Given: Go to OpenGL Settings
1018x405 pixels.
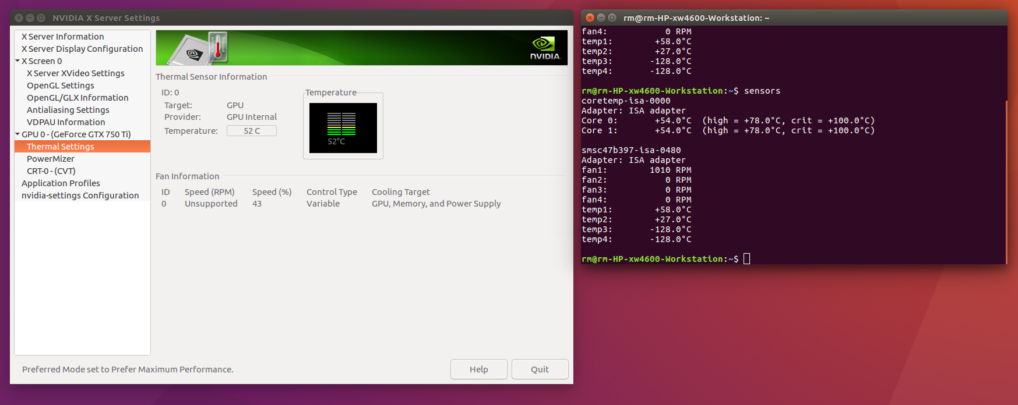Looking at the screenshot, I should [61, 86].
